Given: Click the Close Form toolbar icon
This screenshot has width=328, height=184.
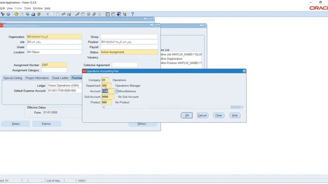Looking at the screenshot, I should pos(39,14).
